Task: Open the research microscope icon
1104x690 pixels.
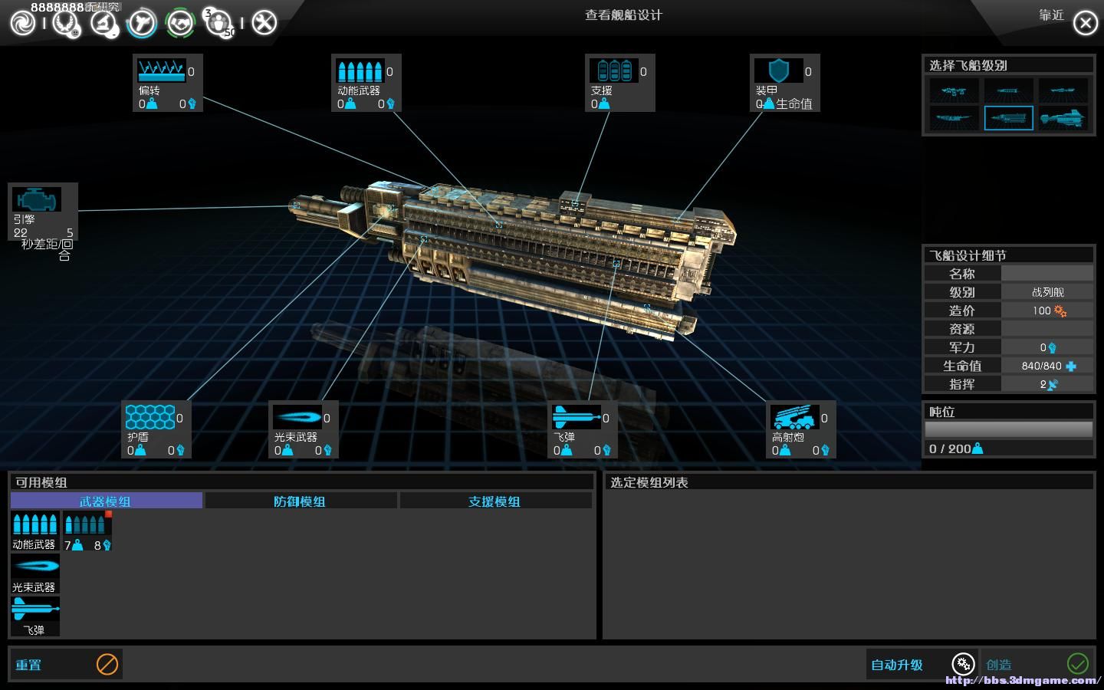Action: click(104, 23)
